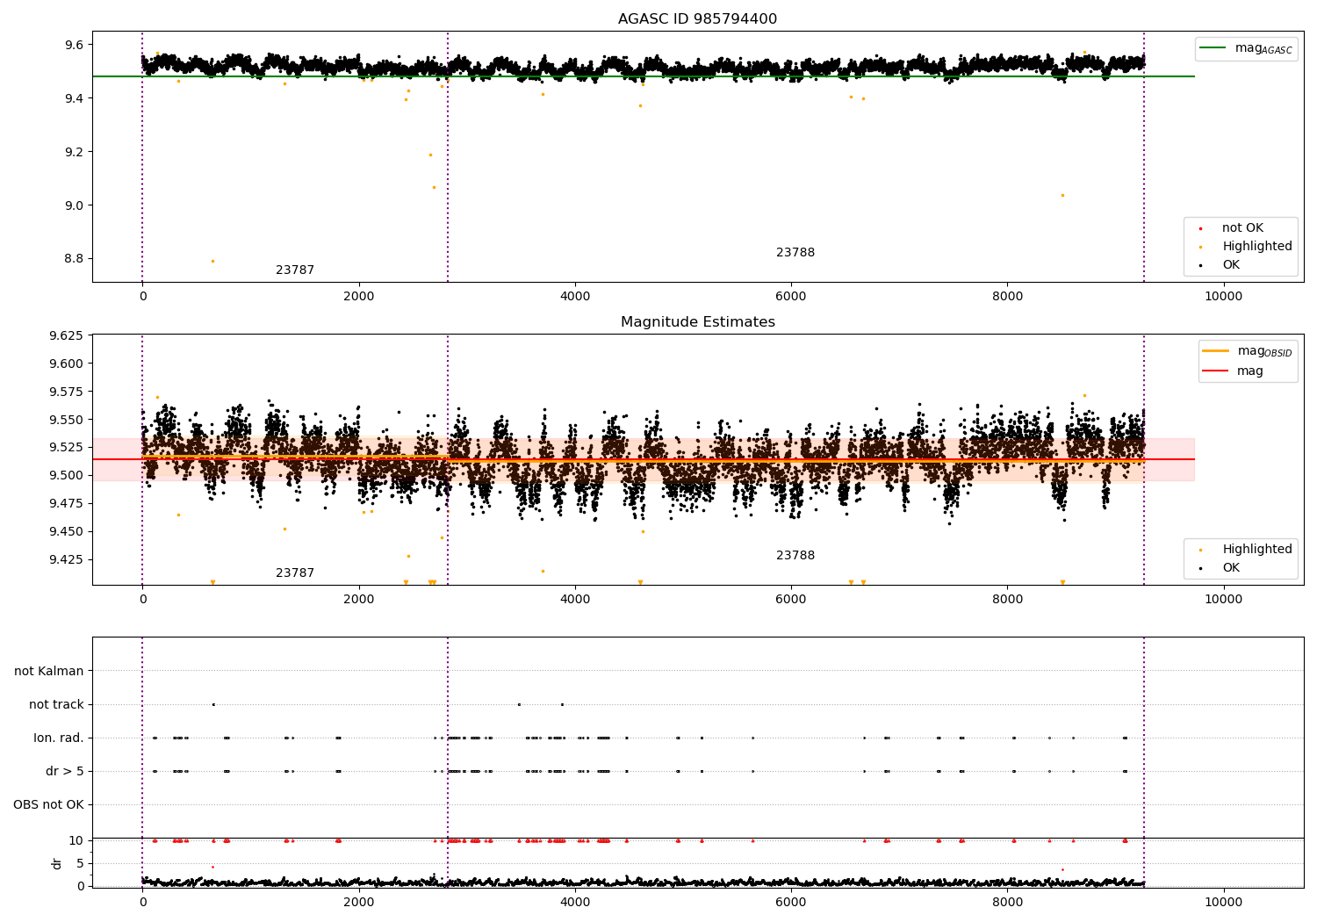Click the dr axis tick labeled 5

80,863
